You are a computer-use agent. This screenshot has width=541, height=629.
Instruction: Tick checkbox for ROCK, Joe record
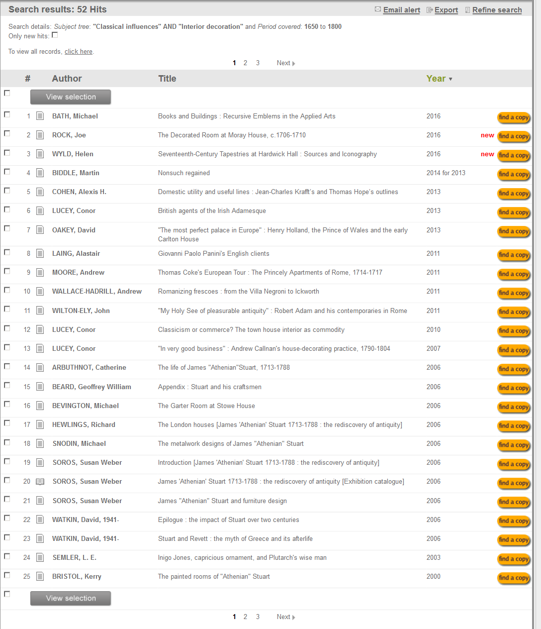tap(7, 133)
